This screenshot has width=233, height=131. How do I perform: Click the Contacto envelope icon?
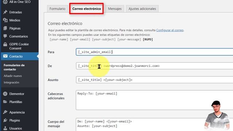click(x=5, y=56)
